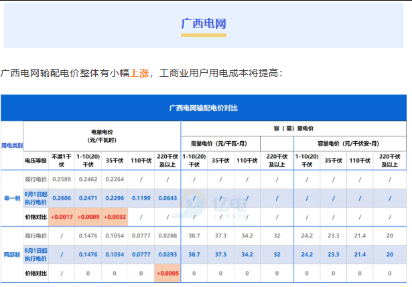Click blue 20 in 8月1日起执行电价 row
This screenshot has height=287, width=412.
[390, 255]
